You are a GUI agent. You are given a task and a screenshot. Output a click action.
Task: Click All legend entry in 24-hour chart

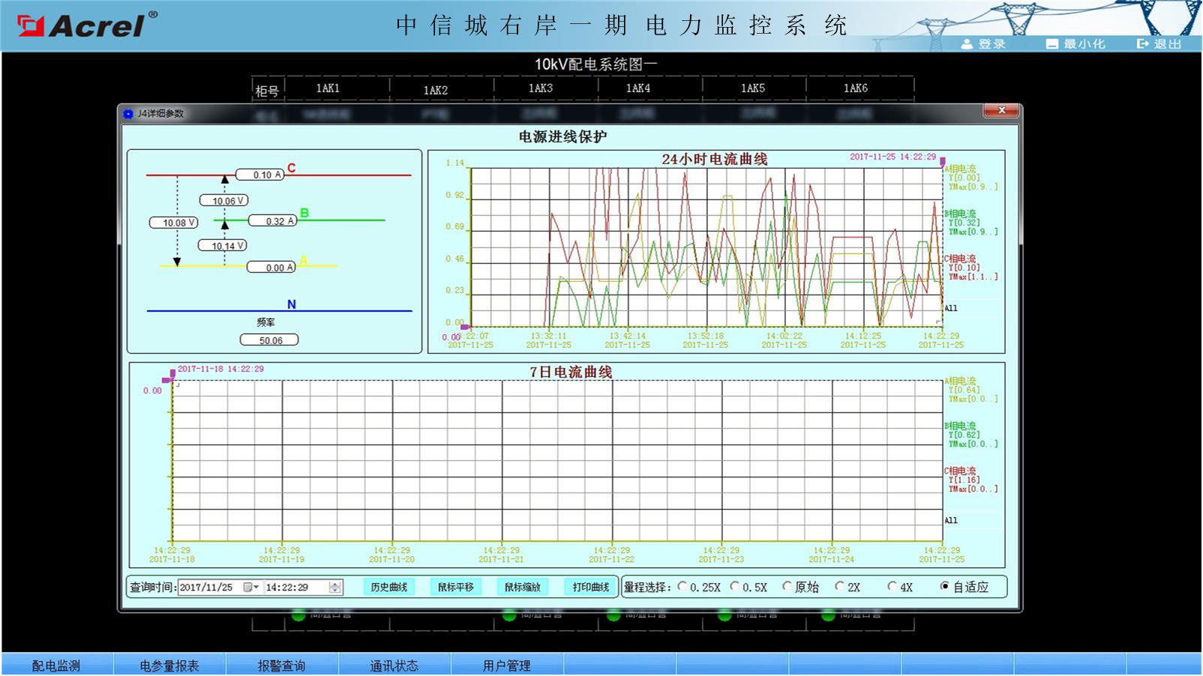[951, 308]
